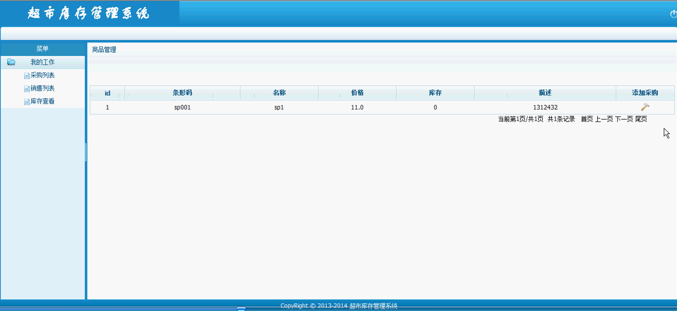The height and width of the screenshot is (311, 677).
Task: Click the pagination status 当前第1页/共1页
Action: point(520,119)
